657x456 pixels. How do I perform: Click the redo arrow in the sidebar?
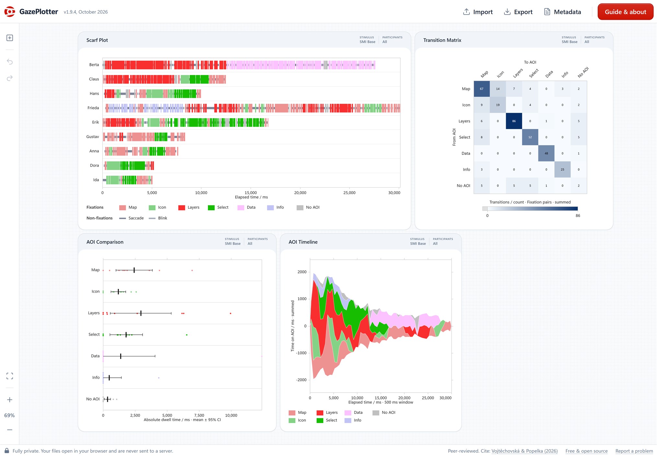pos(10,78)
